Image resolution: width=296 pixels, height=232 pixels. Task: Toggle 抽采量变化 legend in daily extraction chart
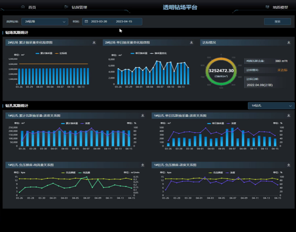158,53
